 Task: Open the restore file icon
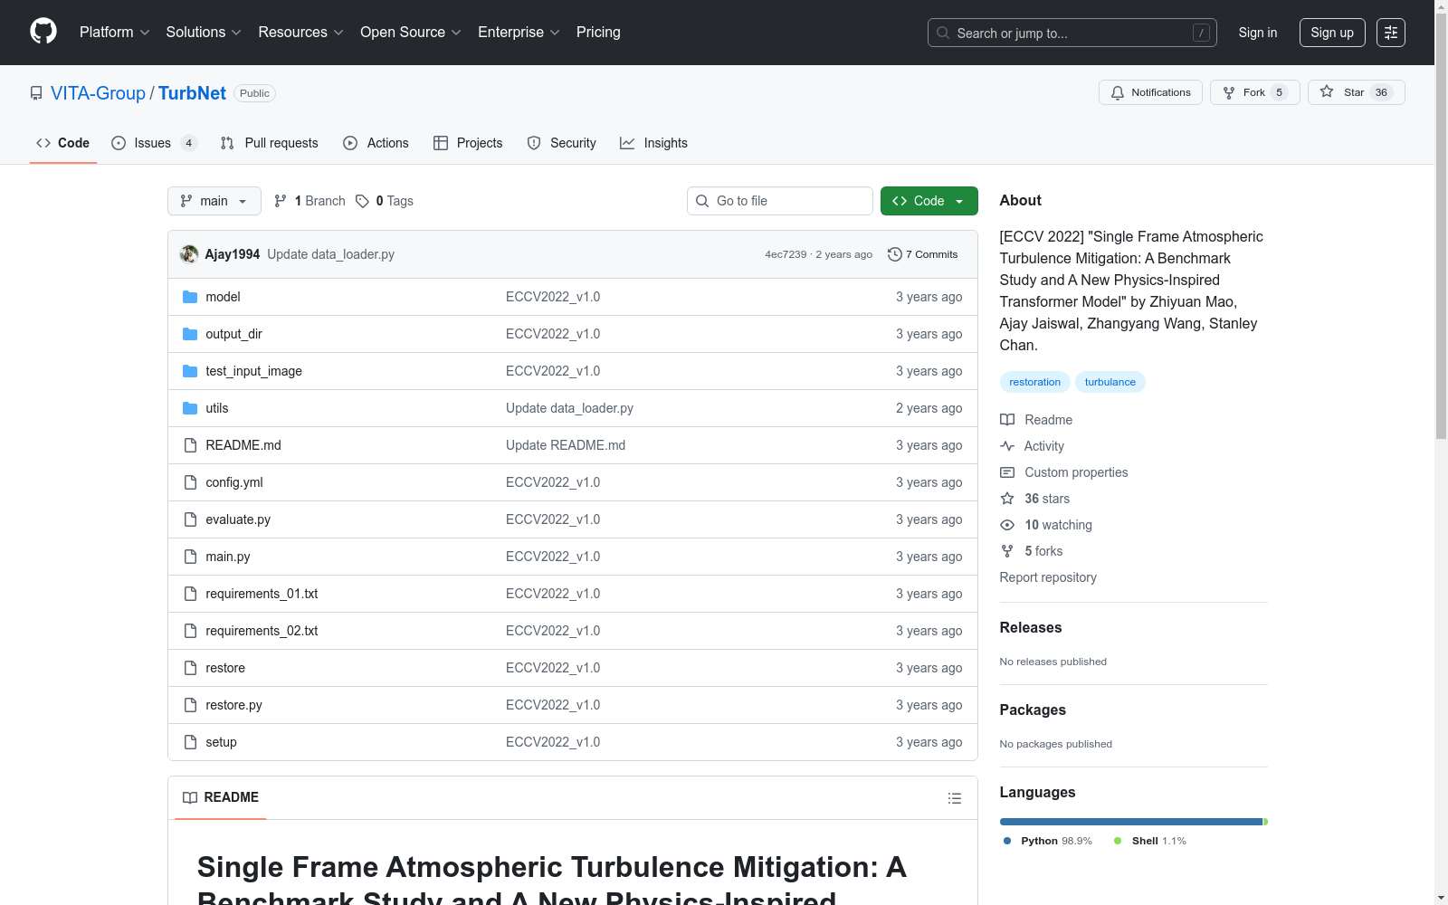click(x=190, y=668)
